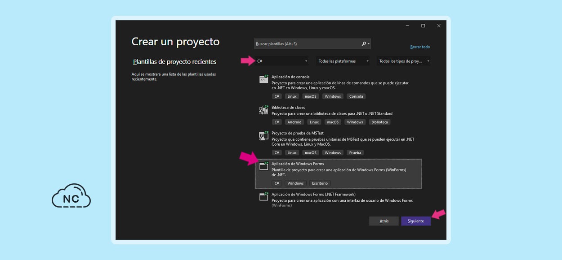Viewport: 562px width, 260px height.
Task: Click the Linux tag under MSTest project
Action: tap(292, 152)
